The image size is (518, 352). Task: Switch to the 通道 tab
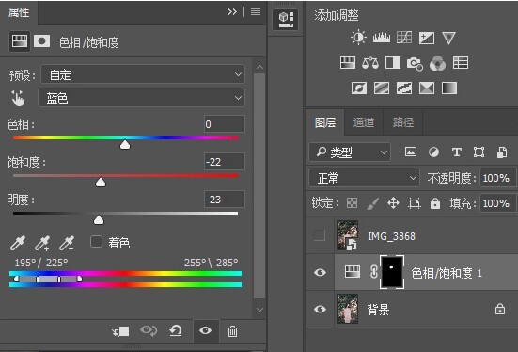click(364, 122)
